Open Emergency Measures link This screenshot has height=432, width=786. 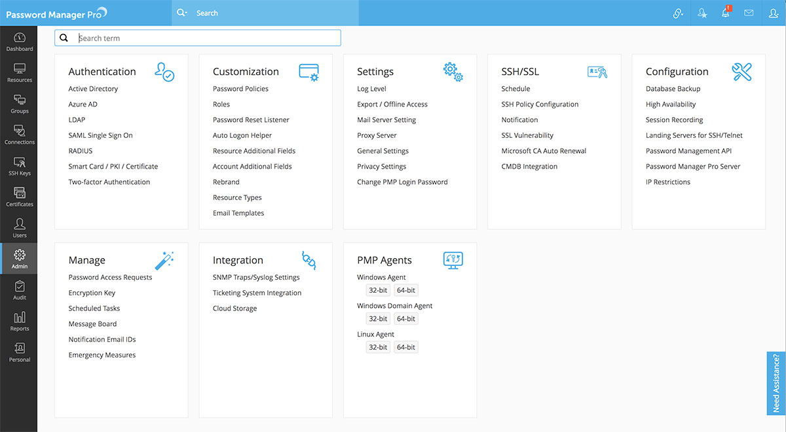tap(102, 355)
